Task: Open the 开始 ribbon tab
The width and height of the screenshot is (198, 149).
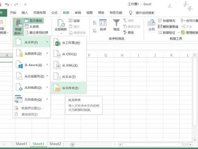Action: 13,13
